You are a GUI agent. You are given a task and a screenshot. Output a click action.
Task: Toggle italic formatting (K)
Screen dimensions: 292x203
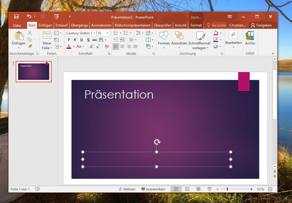pos(75,40)
